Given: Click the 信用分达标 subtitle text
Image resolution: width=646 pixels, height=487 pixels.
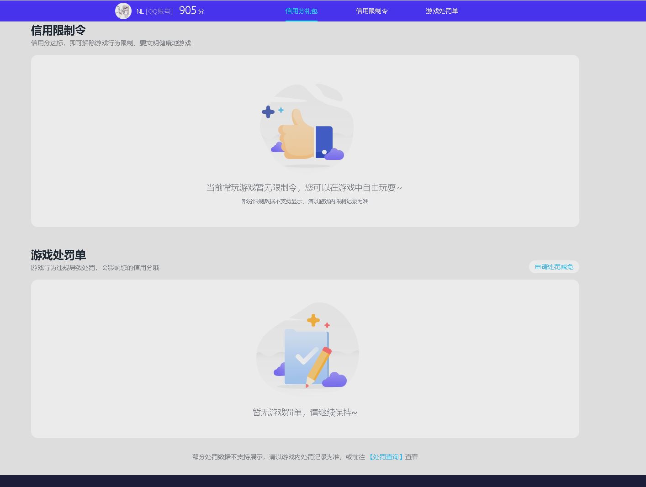Looking at the screenshot, I should 111,43.
